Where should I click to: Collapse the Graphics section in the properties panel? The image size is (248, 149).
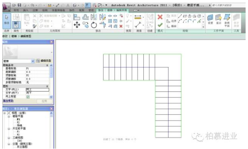47,86
